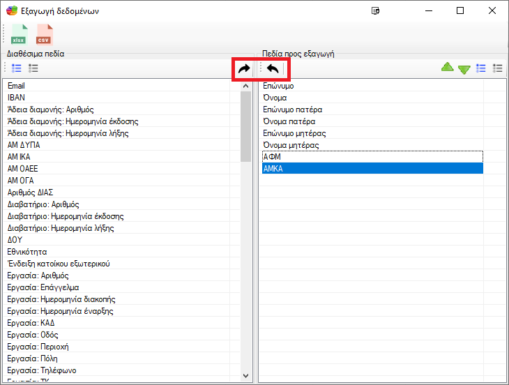Click the add field right-arrow button
This screenshot has height=385, width=509.
(x=243, y=68)
